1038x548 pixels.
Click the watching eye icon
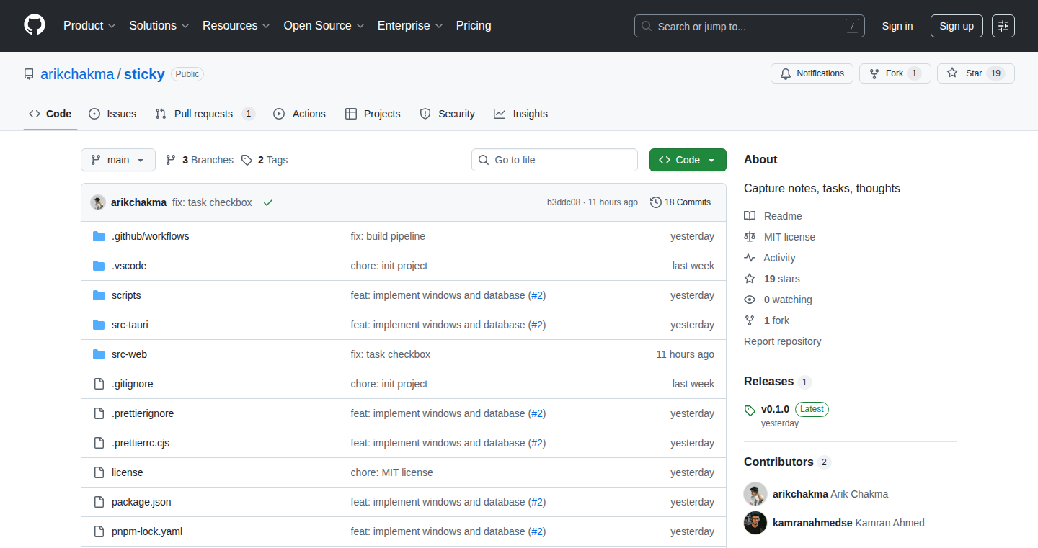750,300
